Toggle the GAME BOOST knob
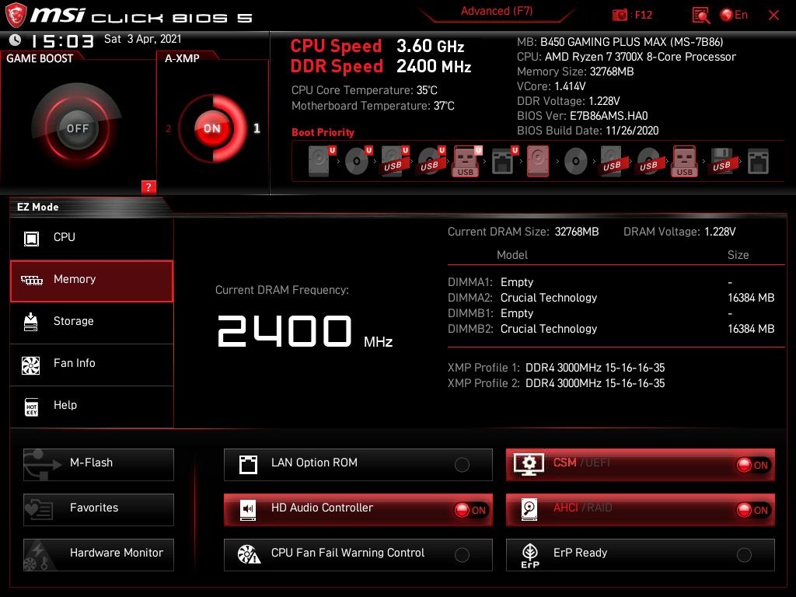This screenshot has width=796, height=597. (77, 128)
